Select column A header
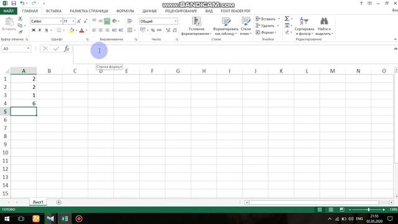This screenshot has height=224, width=398. click(24, 71)
